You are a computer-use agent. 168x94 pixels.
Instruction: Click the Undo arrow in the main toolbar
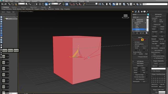[x=2, y=4]
